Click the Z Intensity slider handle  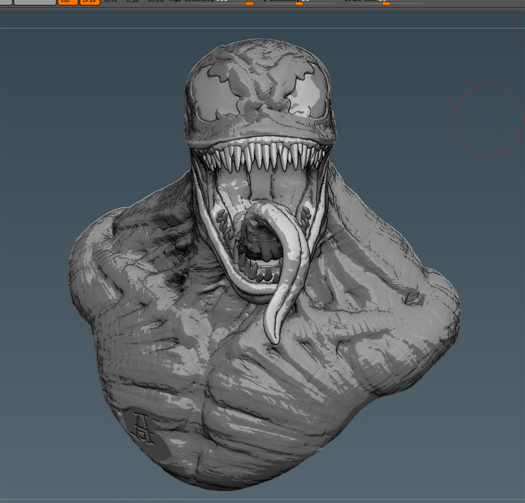299,3
